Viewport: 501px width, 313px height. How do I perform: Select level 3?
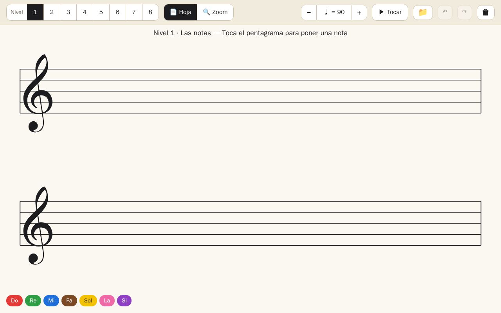pos(68,13)
